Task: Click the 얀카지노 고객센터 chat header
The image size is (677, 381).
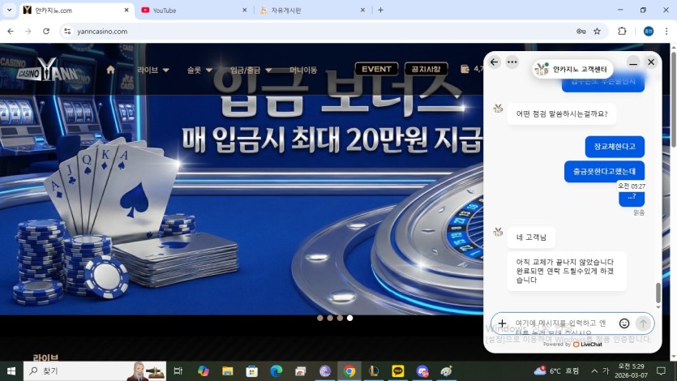Action: click(x=572, y=69)
